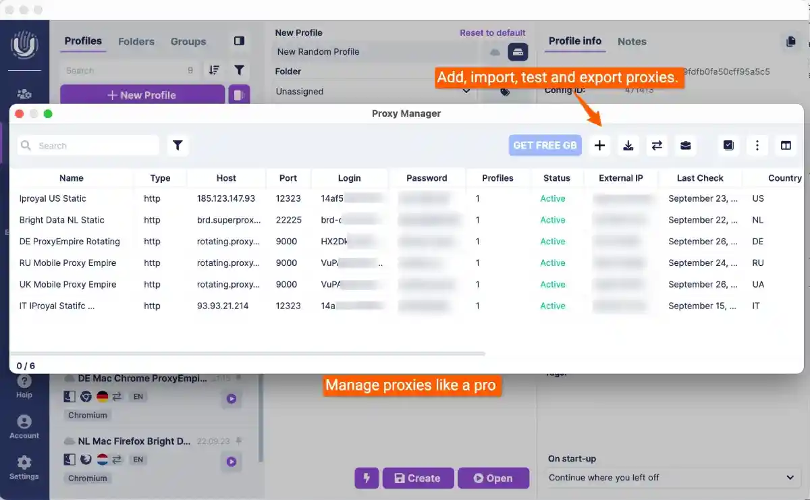Import proxies using the download icon
The image size is (810, 500).
tap(628, 145)
